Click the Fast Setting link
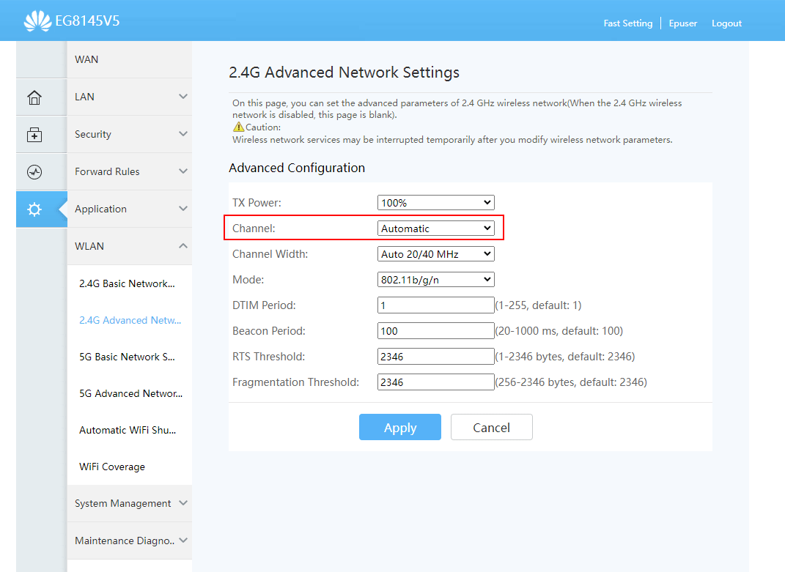 (x=627, y=23)
